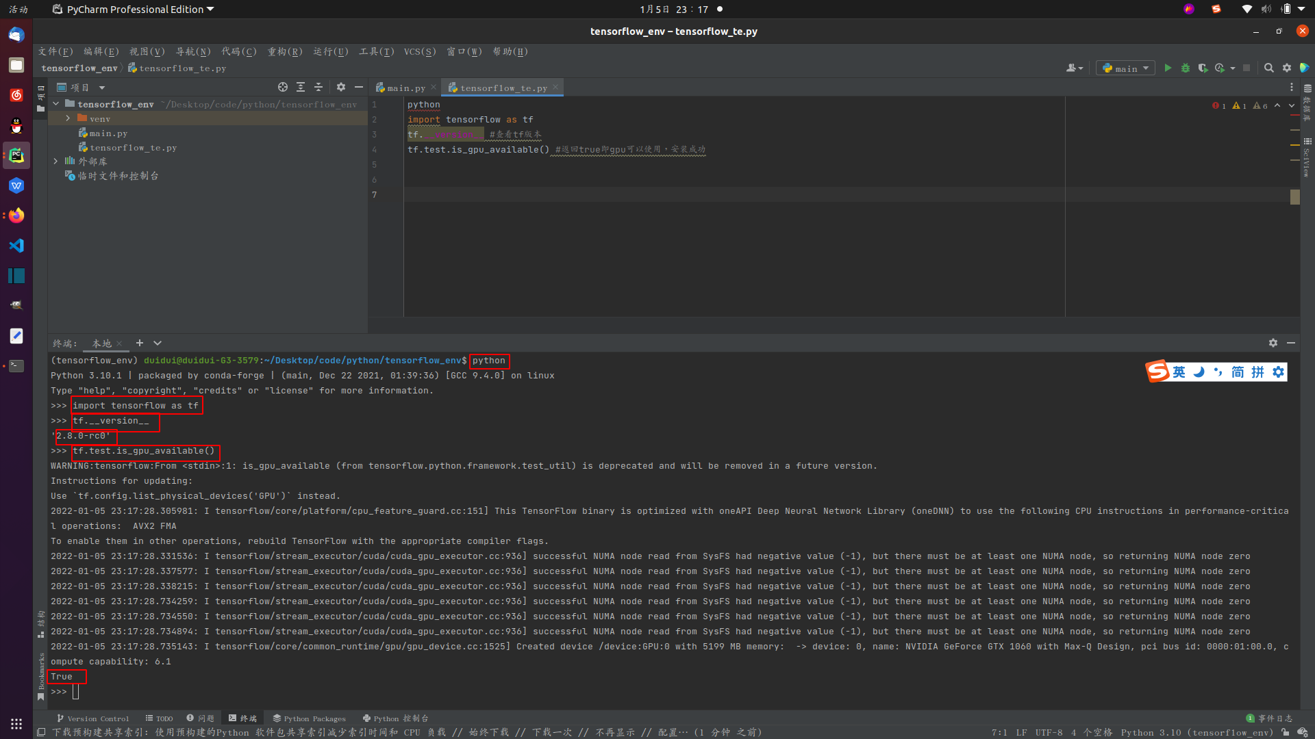Open project panel gear options
The image size is (1315, 739).
tap(341, 87)
